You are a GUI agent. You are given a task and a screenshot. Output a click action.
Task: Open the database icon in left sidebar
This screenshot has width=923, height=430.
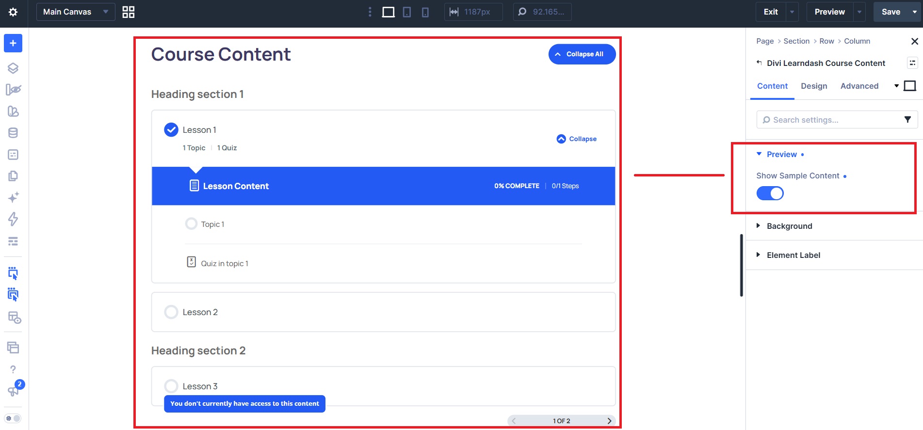pos(13,133)
